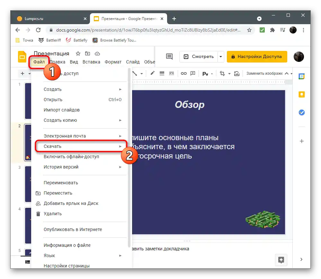Open the Chrome extensions puzzle icon

click(x=272, y=30)
